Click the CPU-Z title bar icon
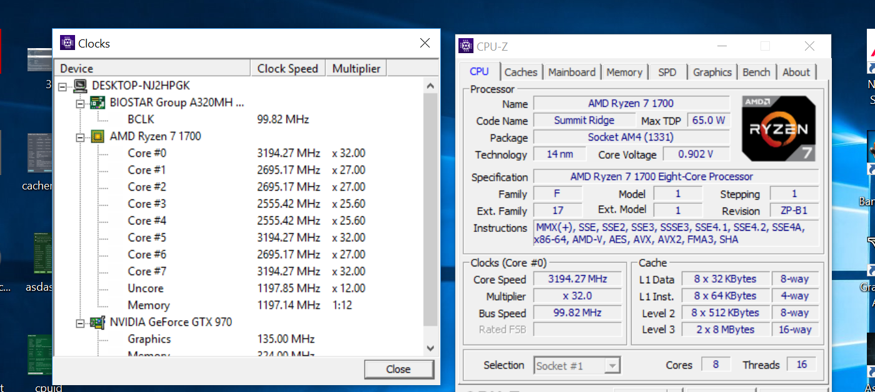This screenshot has height=392, width=875. pos(466,46)
